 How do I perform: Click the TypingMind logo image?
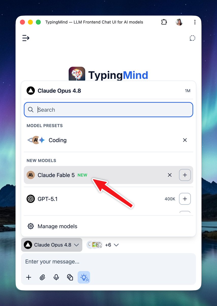(77, 74)
